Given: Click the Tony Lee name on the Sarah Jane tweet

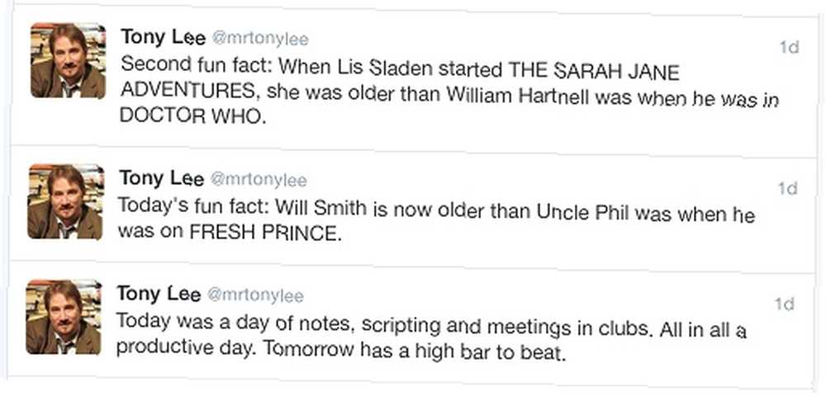Looking at the screenshot, I should click(x=163, y=38).
